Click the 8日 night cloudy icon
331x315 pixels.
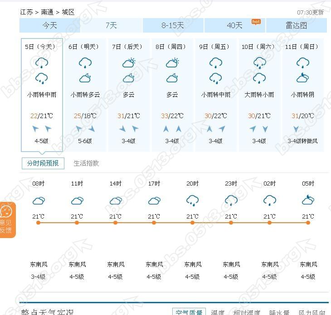pos(172,78)
